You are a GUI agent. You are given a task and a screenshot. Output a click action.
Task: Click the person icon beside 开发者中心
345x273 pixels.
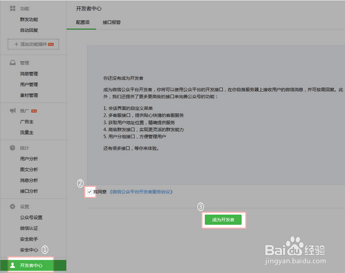point(12,265)
